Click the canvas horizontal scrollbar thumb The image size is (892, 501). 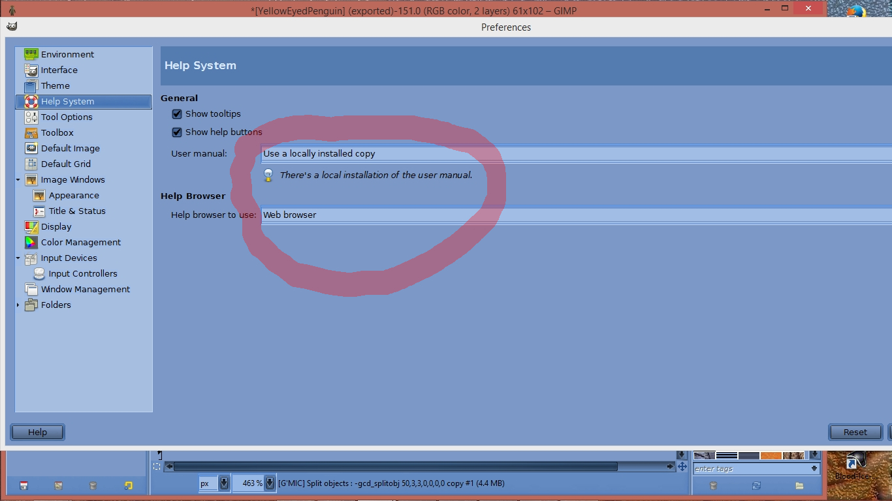(395, 466)
